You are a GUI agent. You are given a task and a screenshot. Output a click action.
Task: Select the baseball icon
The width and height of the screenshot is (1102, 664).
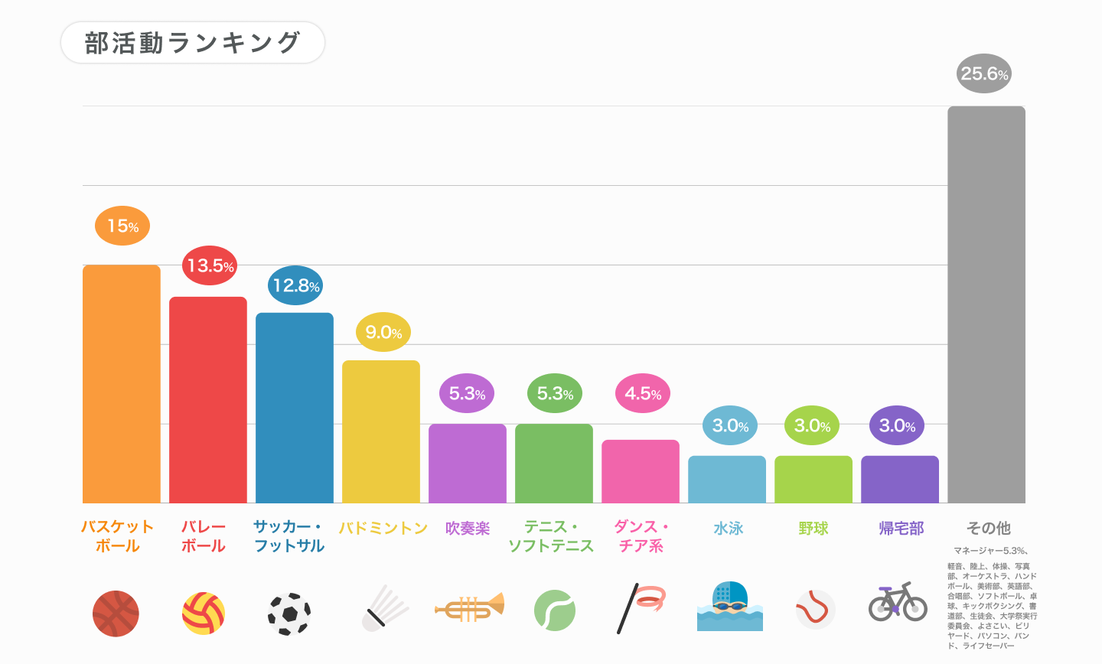(815, 609)
